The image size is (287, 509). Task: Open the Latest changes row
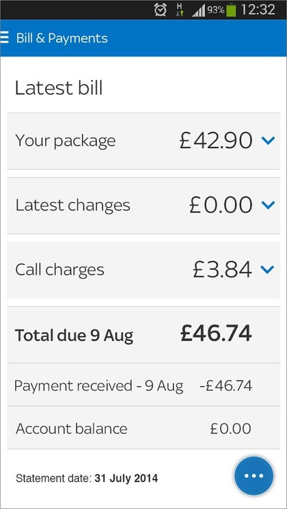pyautogui.click(x=144, y=206)
